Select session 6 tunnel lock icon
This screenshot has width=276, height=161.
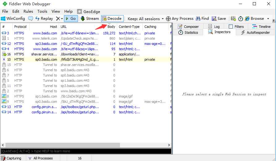(x=4, y=70)
